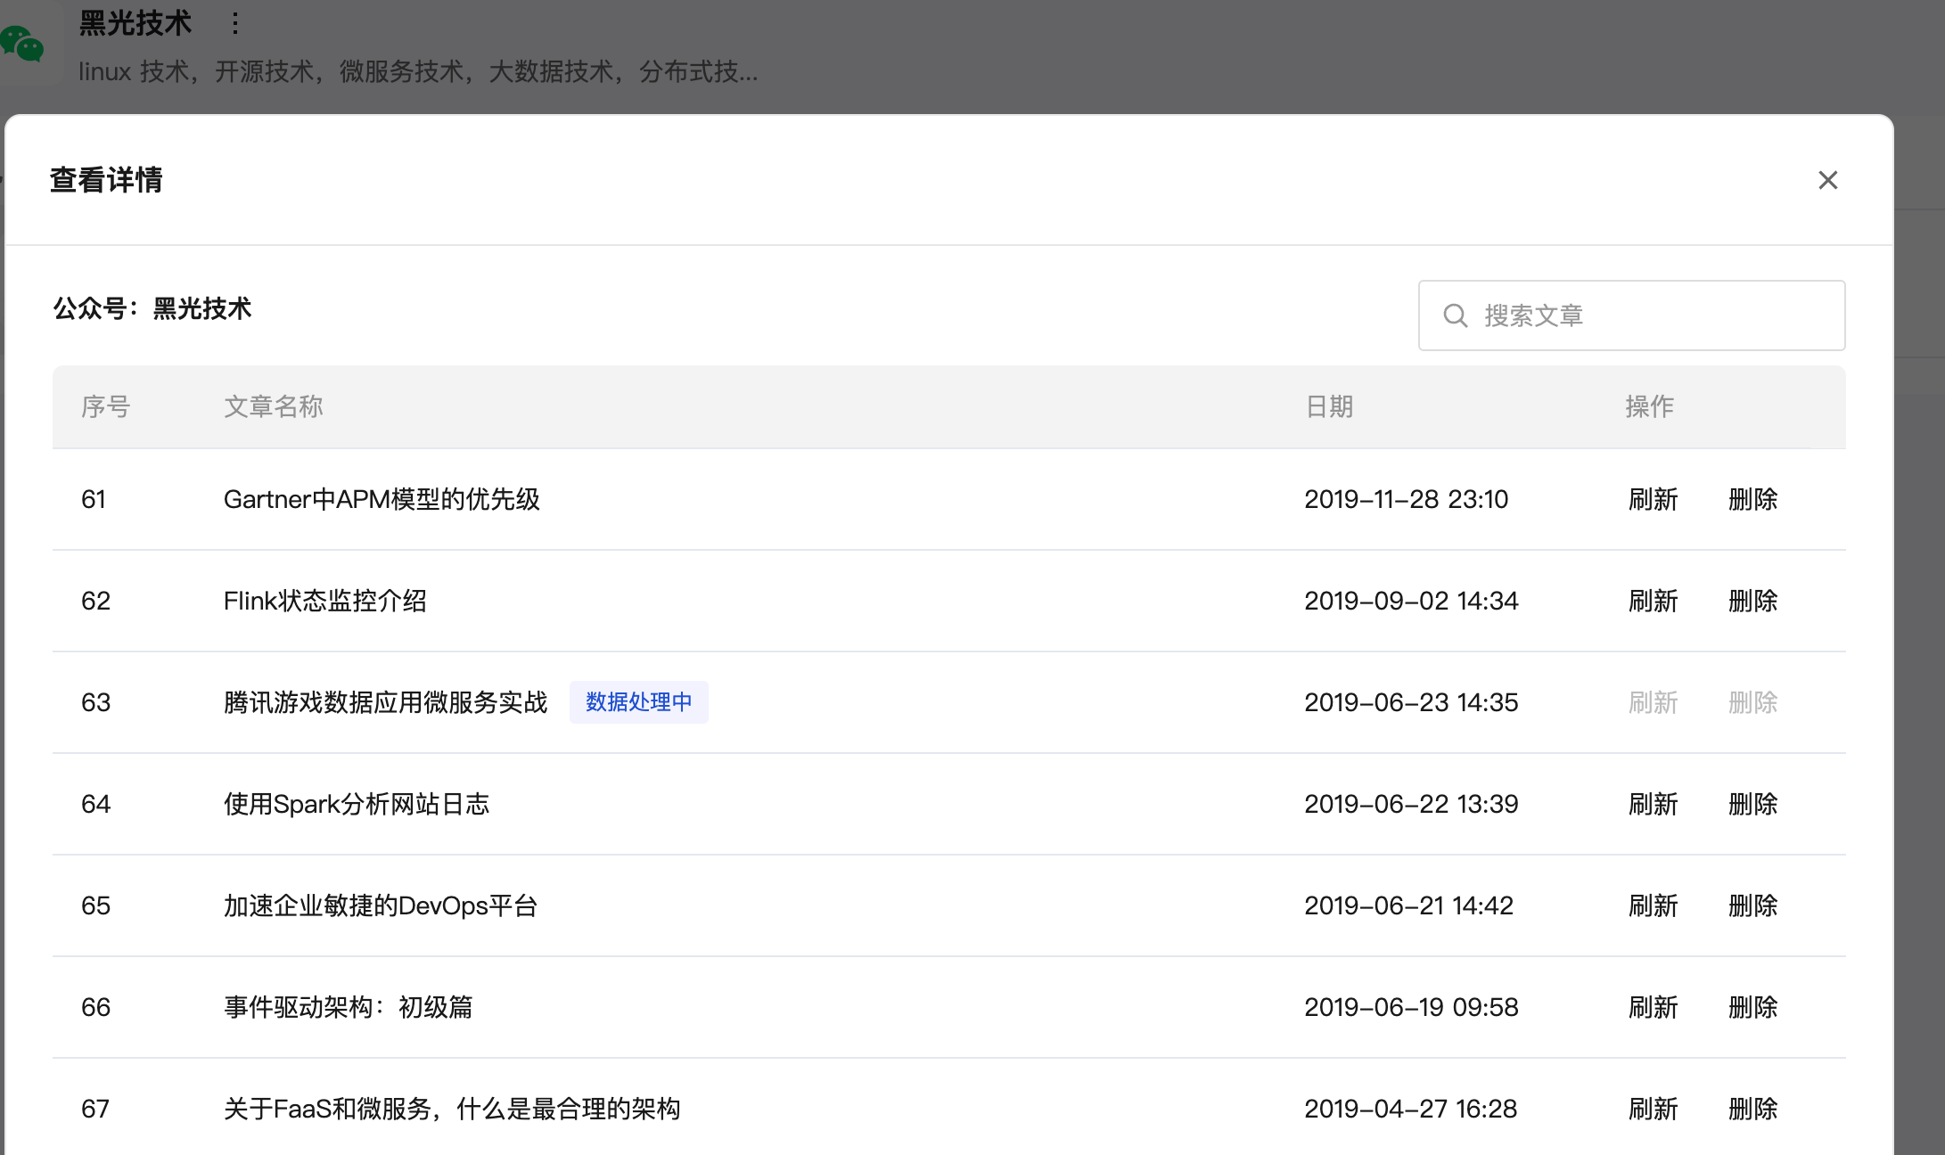This screenshot has height=1155, width=1945.
Task: Select title Gartner中APM模型的优先级
Action: click(382, 499)
